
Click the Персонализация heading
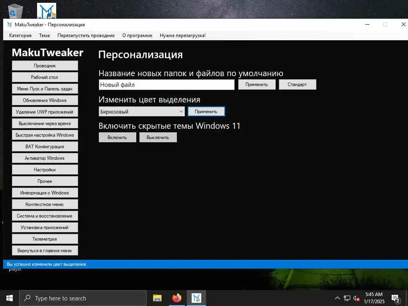click(141, 55)
